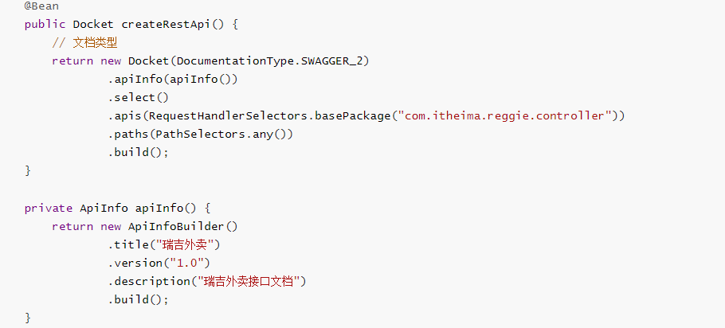Click the .paths(PathSelectors.any()) line
This screenshot has height=328, width=725.
click(x=201, y=135)
